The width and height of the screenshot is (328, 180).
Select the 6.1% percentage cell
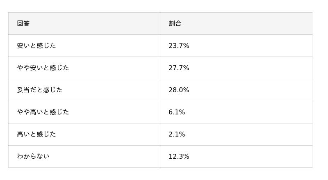coord(177,112)
